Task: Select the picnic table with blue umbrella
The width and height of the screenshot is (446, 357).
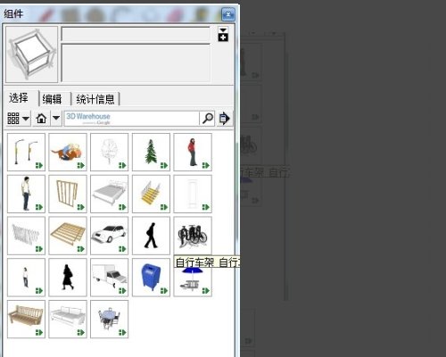Action: tap(193, 281)
